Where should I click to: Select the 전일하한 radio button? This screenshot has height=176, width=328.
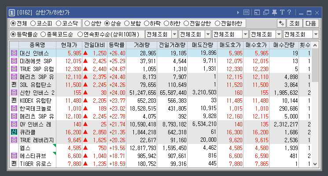[x=217, y=23]
